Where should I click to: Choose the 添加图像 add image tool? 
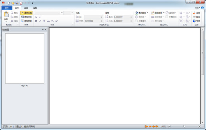pyautogui.click(x=26, y=21)
